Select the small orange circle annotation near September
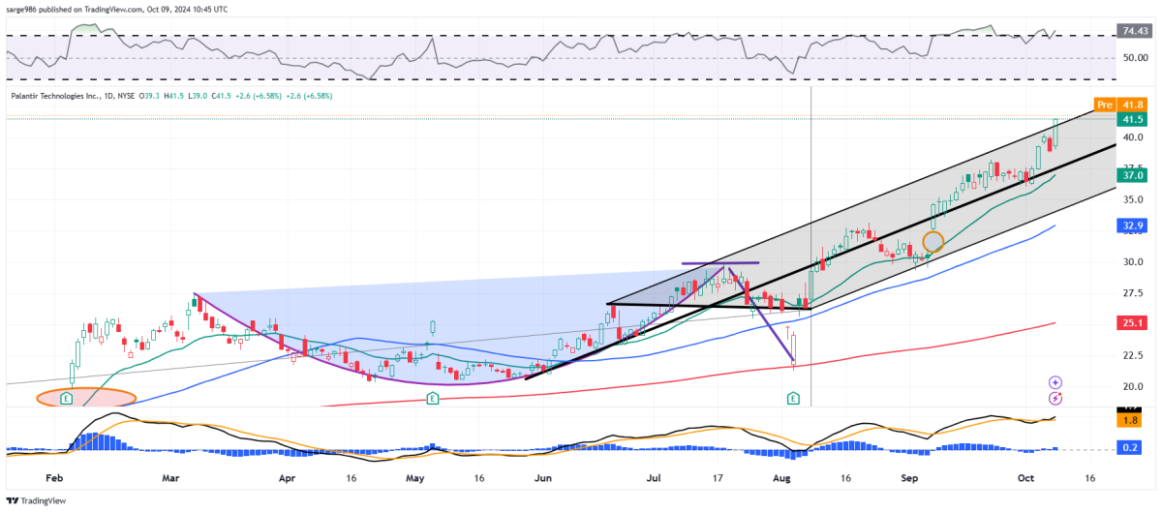This screenshot has height=512, width=1162. 933,242
